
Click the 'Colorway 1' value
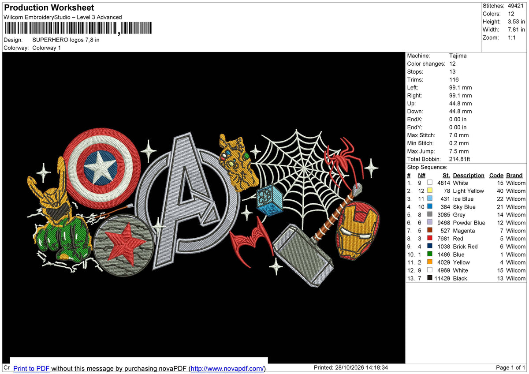coord(46,48)
